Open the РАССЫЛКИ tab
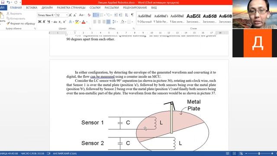This screenshot has width=277, height=156. pos(112,8)
